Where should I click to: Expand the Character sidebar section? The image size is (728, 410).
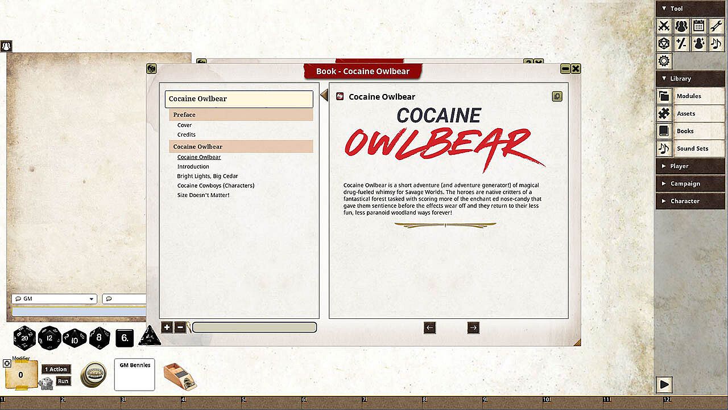pos(690,201)
